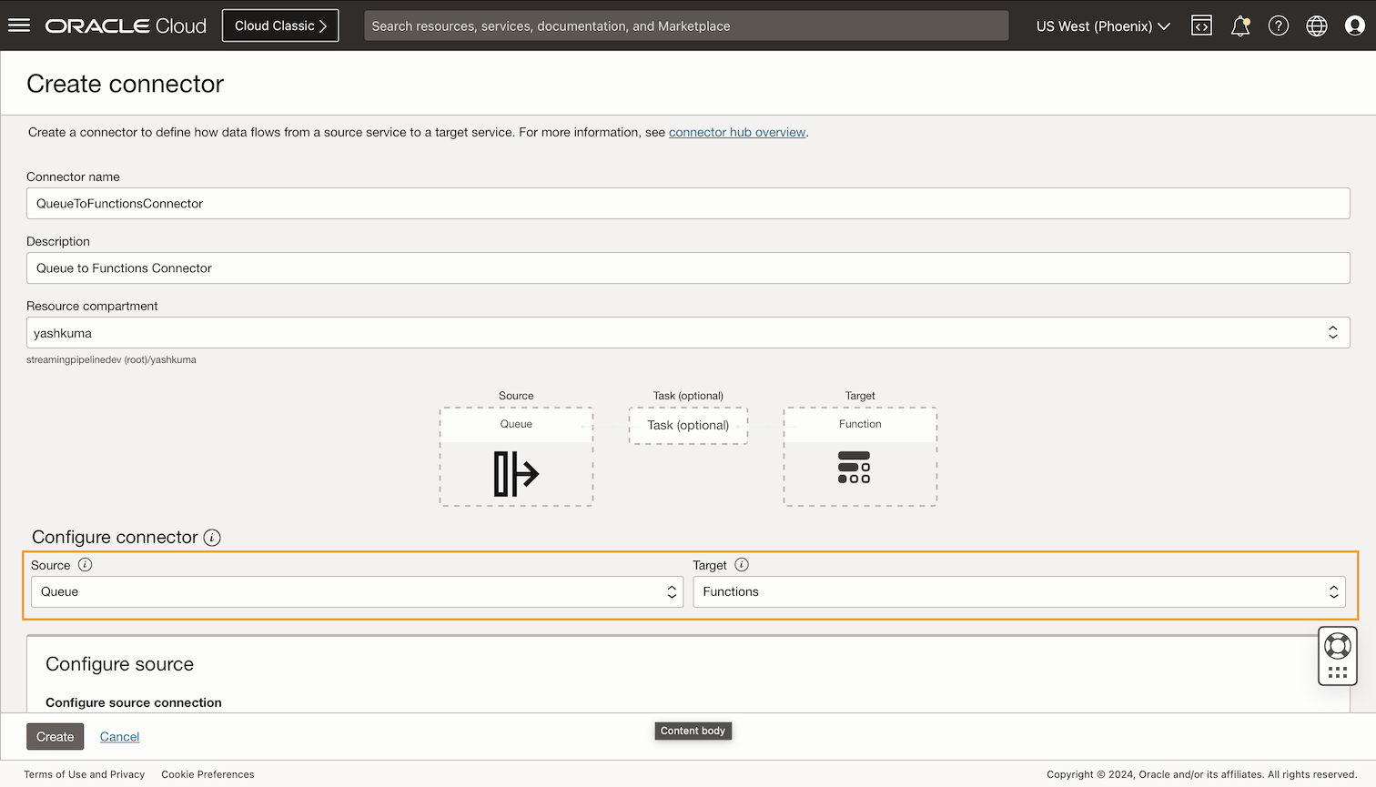Open the language globe icon
This screenshot has height=787, width=1376.
pyautogui.click(x=1316, y=25)
